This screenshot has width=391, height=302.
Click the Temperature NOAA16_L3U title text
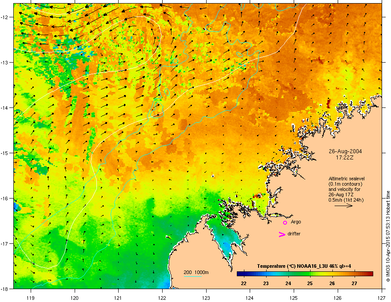pos(304,266)
